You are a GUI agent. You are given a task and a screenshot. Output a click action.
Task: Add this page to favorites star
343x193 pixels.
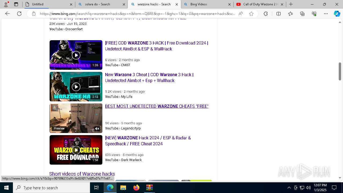[251, 14]
